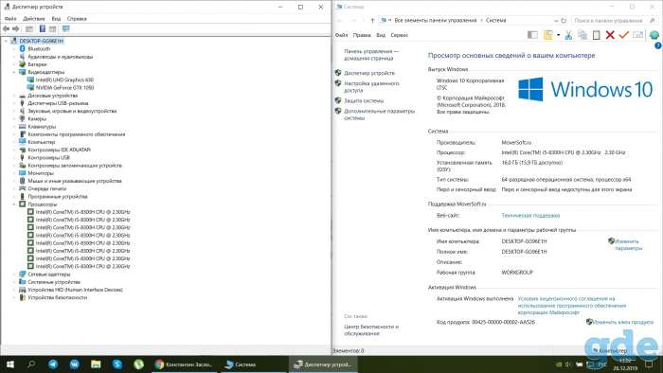This screenshot has height=373, width=663.
Task: Click the Батареи (Batteries) device icon
Action: (x=23, y=64)
